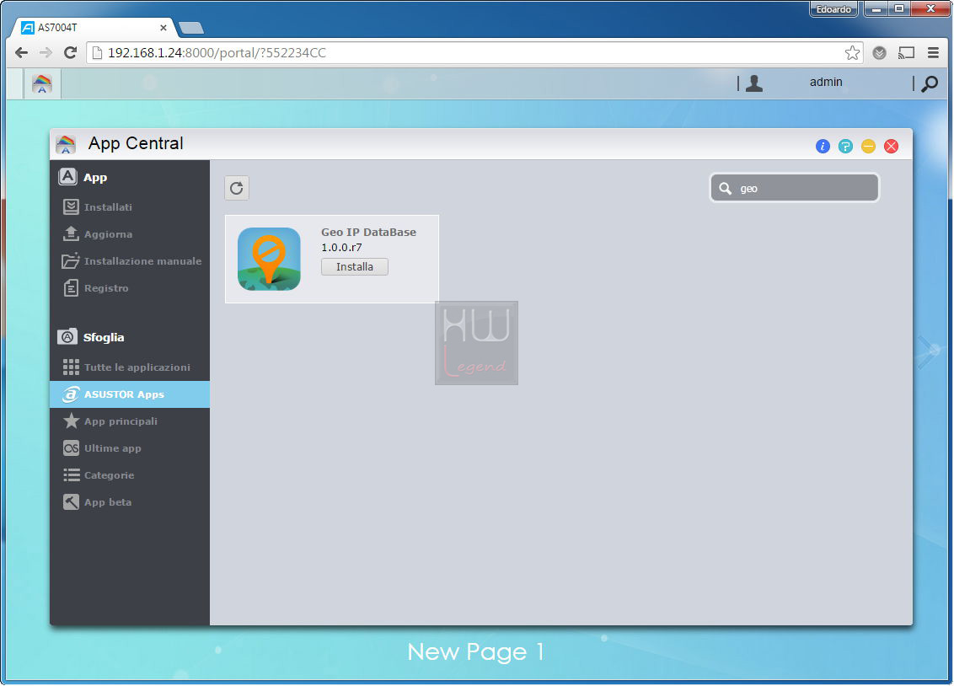Open the Chrome hamburger menu

[933, 53]
